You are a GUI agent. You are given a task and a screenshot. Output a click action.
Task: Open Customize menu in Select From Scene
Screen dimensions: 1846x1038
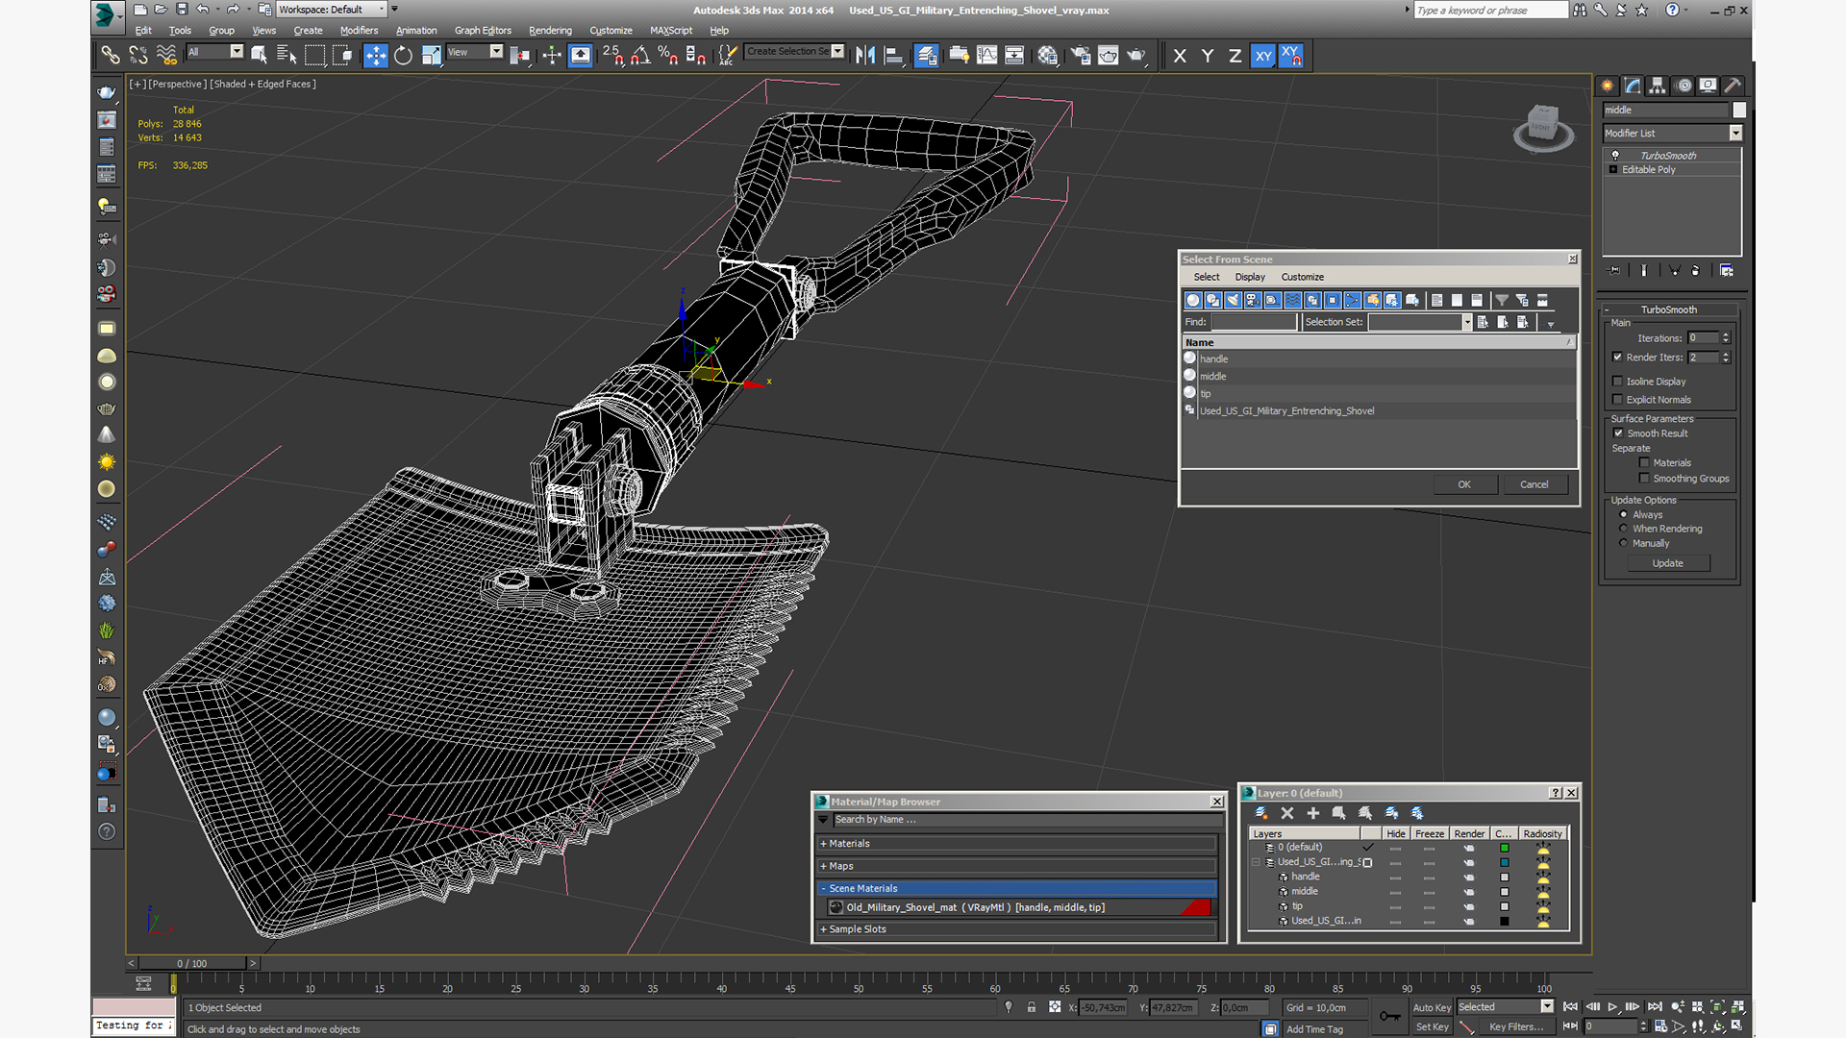pyautogui.click(x=1303, y=277)
